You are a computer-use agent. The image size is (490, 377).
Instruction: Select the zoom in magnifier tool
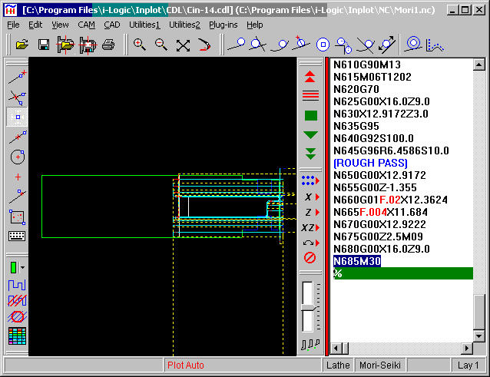[x=140, y=45]
